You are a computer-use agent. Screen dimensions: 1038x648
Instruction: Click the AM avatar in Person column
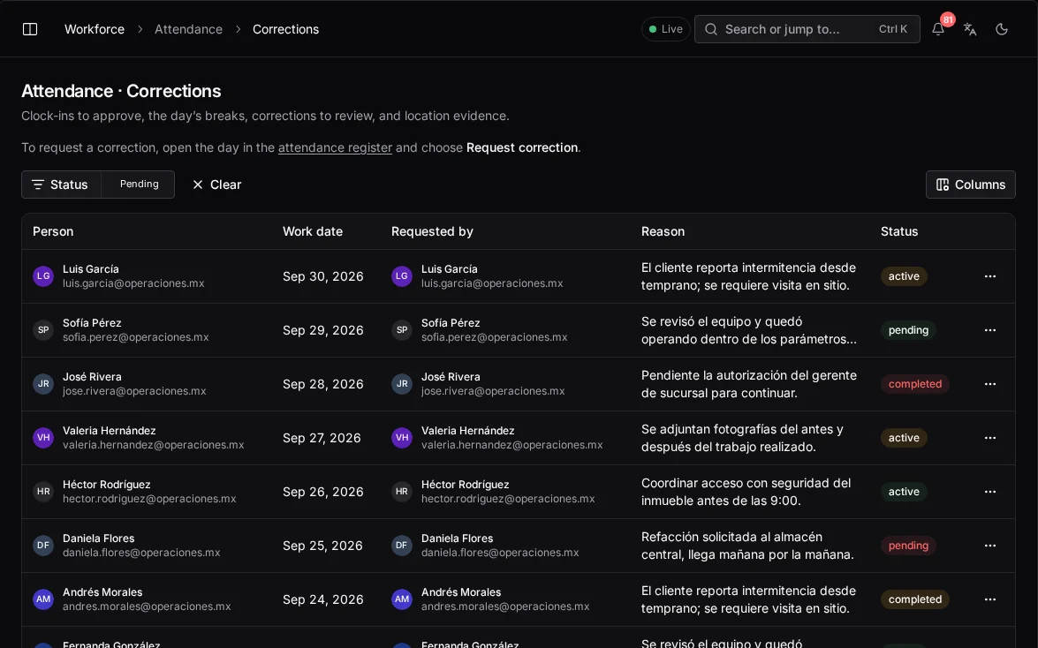(43, 599)
